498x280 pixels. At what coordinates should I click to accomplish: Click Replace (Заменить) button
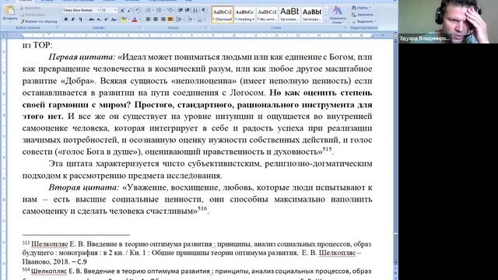[363, 15]
